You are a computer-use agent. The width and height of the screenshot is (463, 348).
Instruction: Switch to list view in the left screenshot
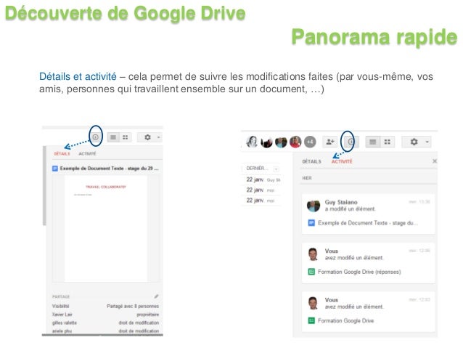pyautogui.click(x=113, y=137)
